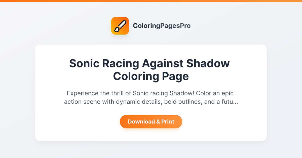The width and height of the screenshot is (302, 158).
Task: Click the Download & Print label text
Action: [151, 122]
